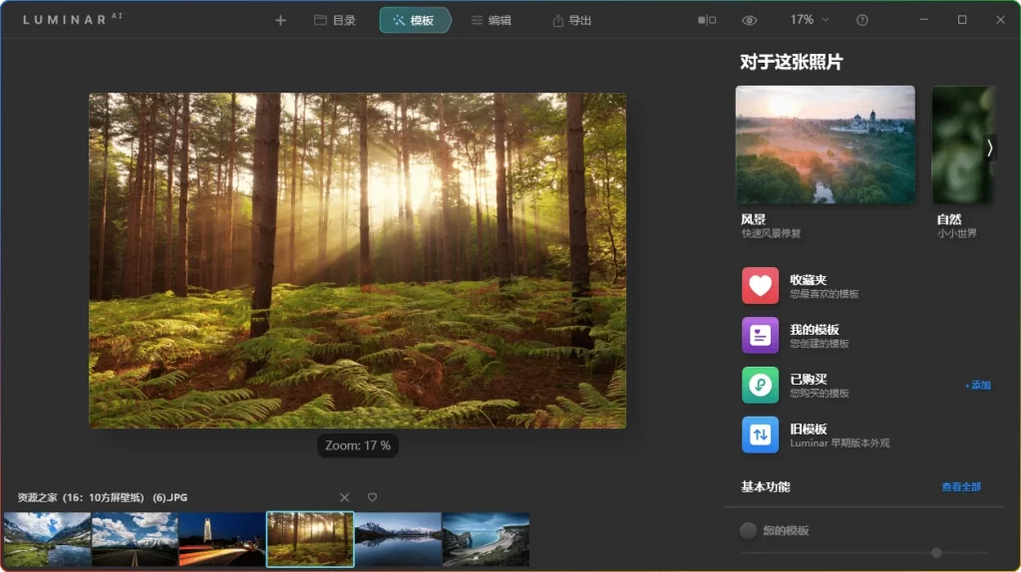Click the 我的模板 text label
Screen dimensions: 1021x572
point(815,329)
